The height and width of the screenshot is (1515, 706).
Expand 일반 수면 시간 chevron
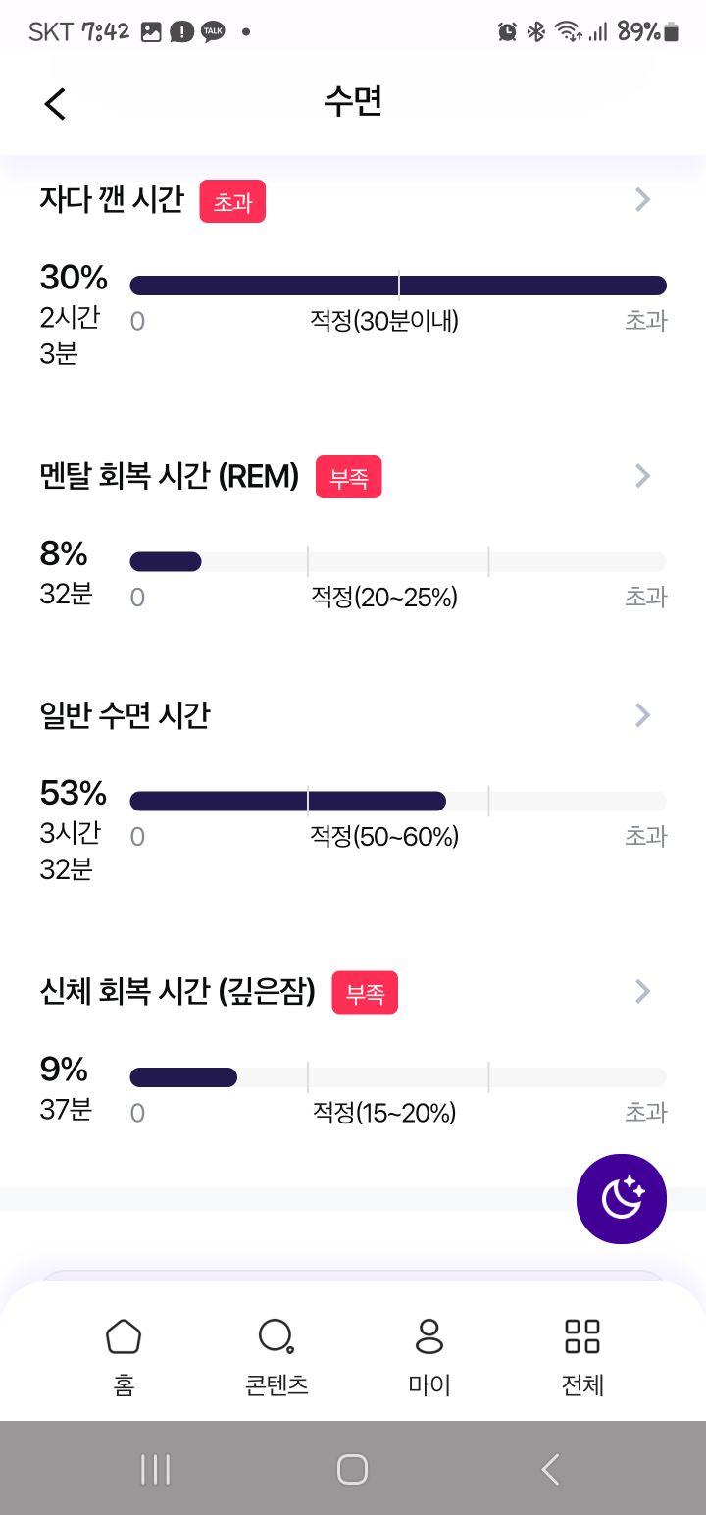643,714
